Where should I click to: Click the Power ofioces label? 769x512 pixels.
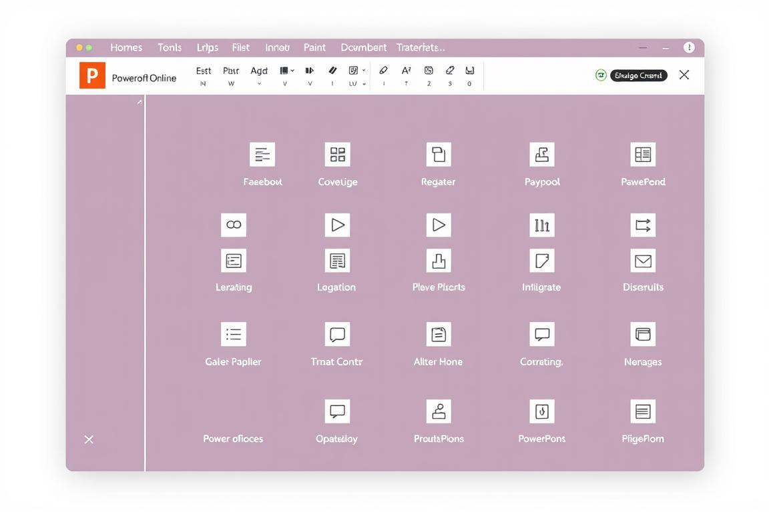coord(233,439)
